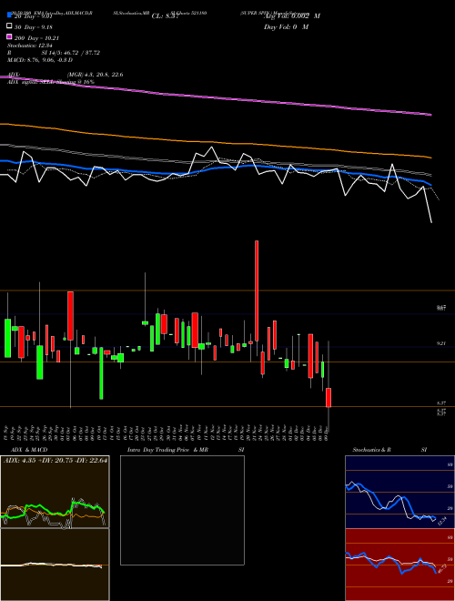
Task: Click the 'Day Vol: 0 M' label
Action: click(x=286, y=26)
